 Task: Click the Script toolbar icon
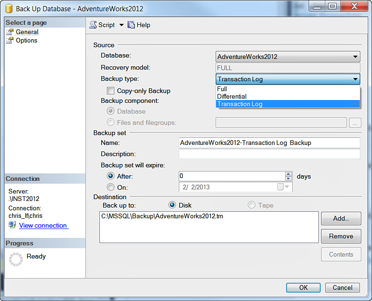coord(93,25)
